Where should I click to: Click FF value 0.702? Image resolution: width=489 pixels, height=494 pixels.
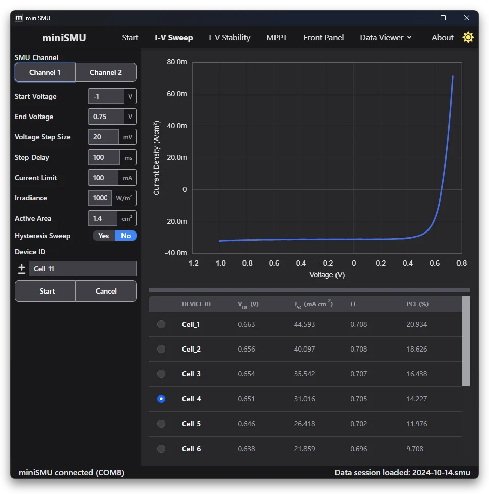click(x=359, y=424)
